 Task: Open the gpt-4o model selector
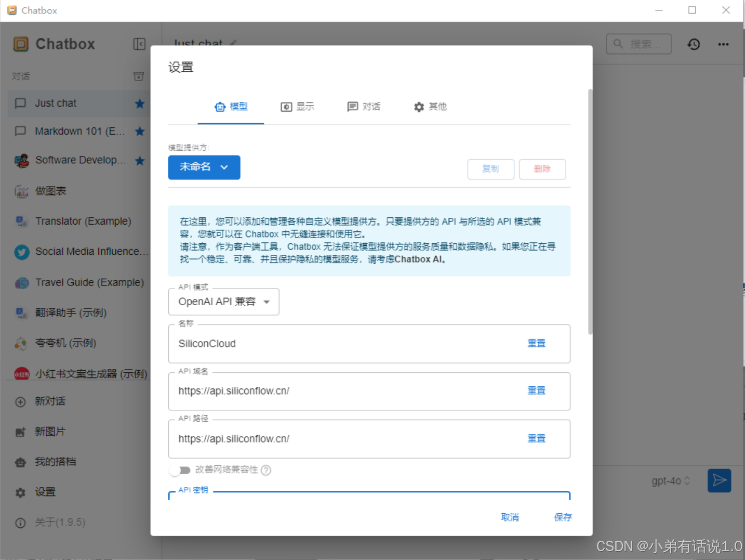pos(671,481)
